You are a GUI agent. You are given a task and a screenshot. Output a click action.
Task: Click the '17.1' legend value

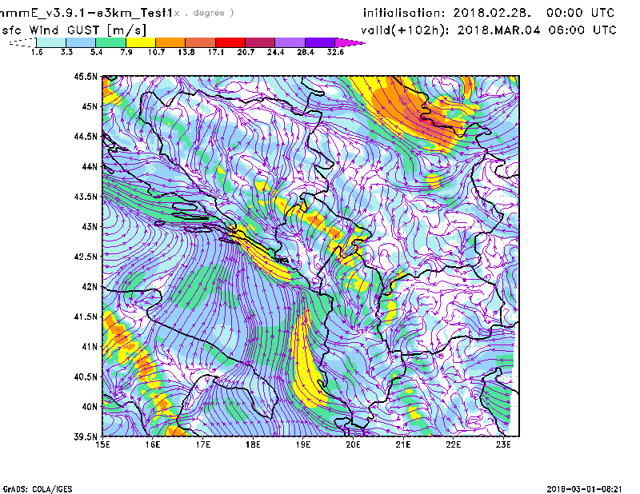point(216,52)
